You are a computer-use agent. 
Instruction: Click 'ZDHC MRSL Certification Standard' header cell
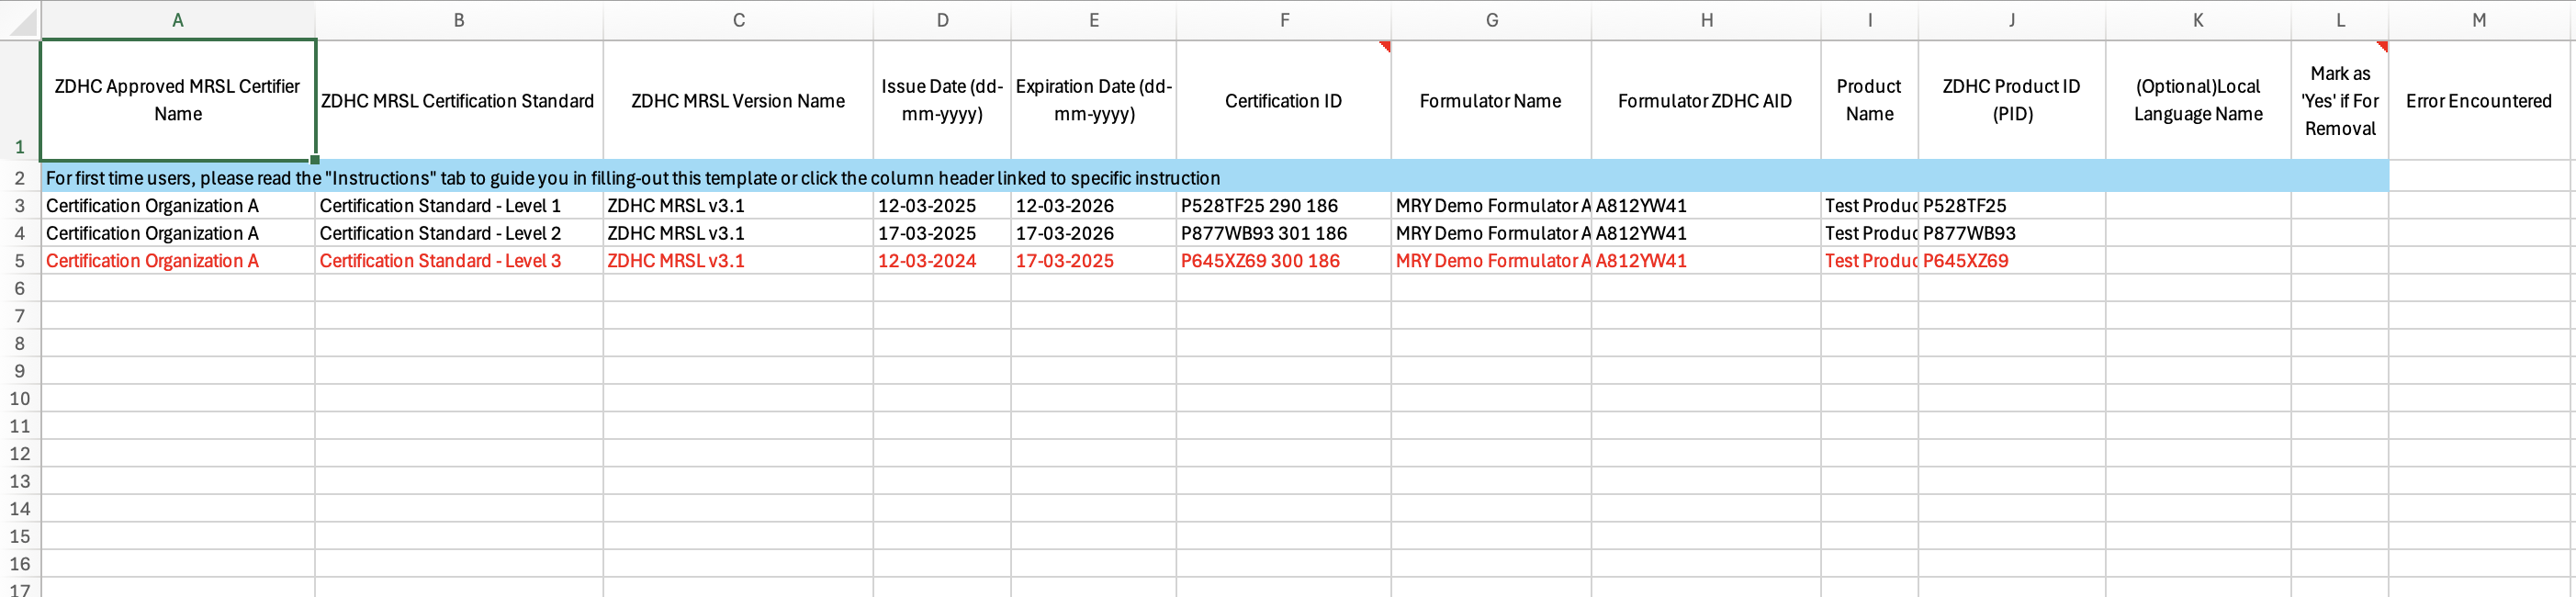tap(459, 100)
